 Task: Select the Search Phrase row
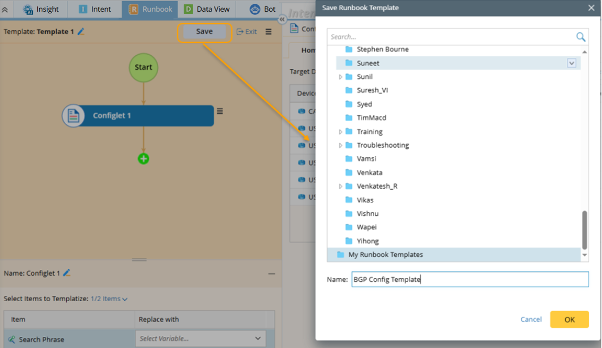[139, 338]
